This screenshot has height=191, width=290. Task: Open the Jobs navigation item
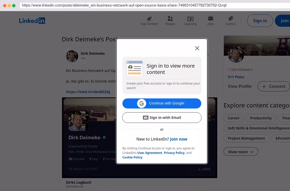(210, 21)
